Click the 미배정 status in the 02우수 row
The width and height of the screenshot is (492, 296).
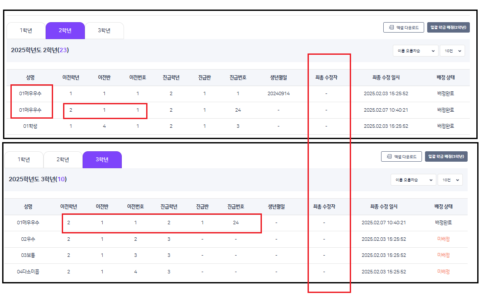coord(443,239)
